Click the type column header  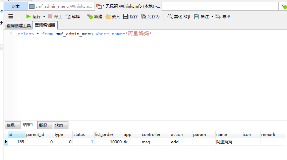63,135
